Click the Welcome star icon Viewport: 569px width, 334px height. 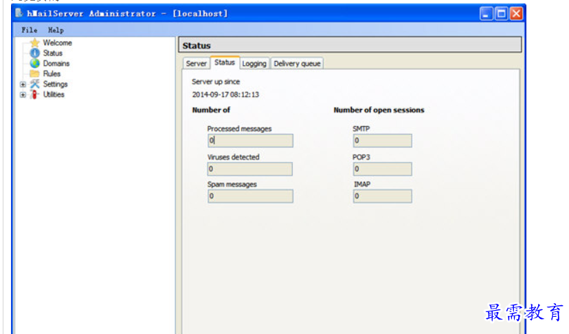pos(35,43)
